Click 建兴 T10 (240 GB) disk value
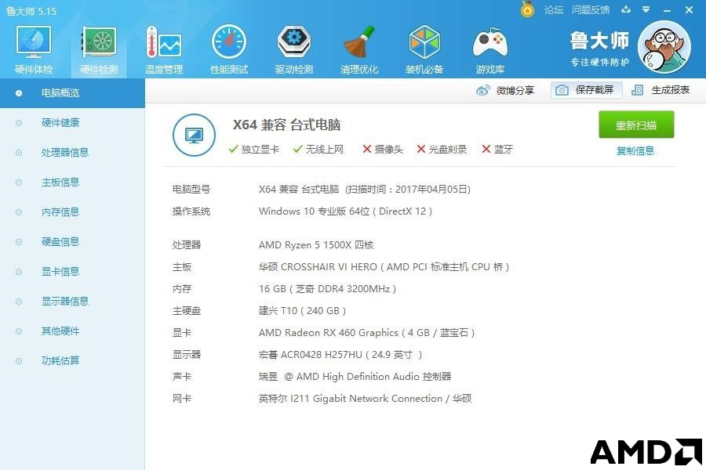Screen dimensions: 706x470 click(302, 311)
